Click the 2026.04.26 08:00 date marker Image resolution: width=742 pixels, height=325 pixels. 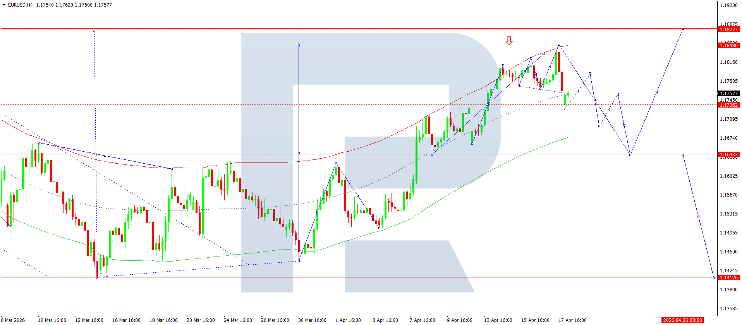pos(682,320)
